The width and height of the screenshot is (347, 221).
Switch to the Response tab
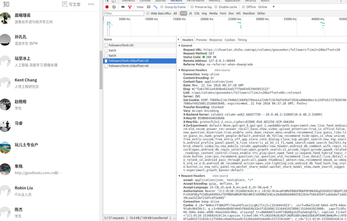[x=216, y=40]
